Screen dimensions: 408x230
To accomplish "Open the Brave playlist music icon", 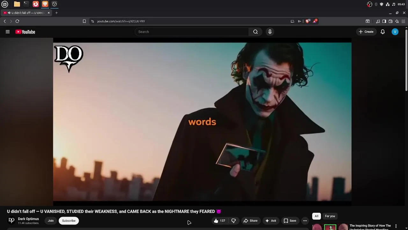I will click(x=378, y=21).
